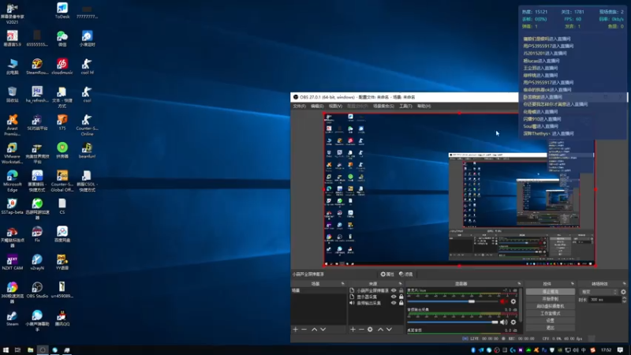Open the csol hf shortcut
Screen dimensions: 631x355
click(87, 66)
